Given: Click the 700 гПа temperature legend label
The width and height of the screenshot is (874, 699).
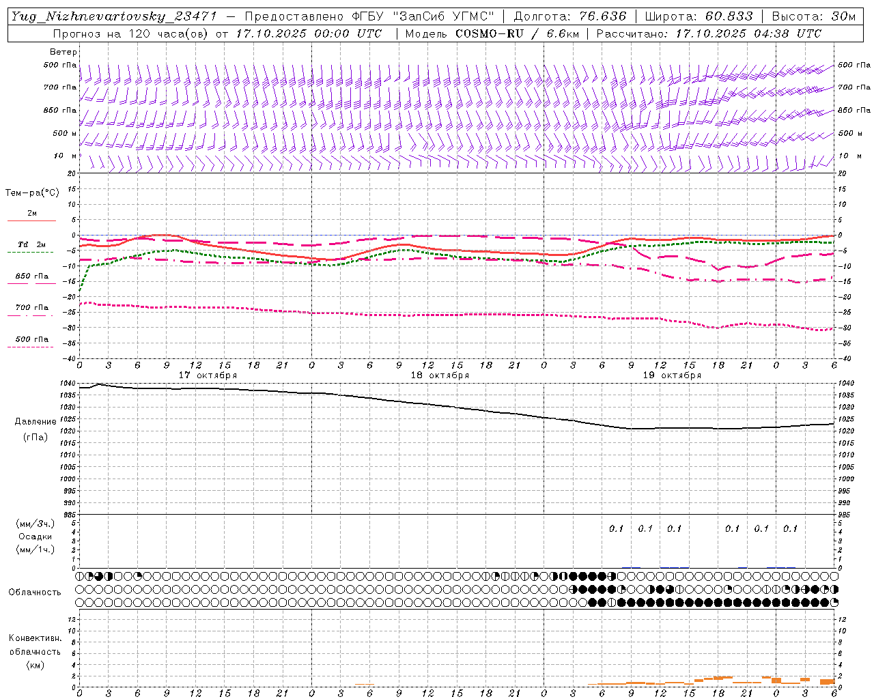Looking at the screenshot, I should point(32,308).
